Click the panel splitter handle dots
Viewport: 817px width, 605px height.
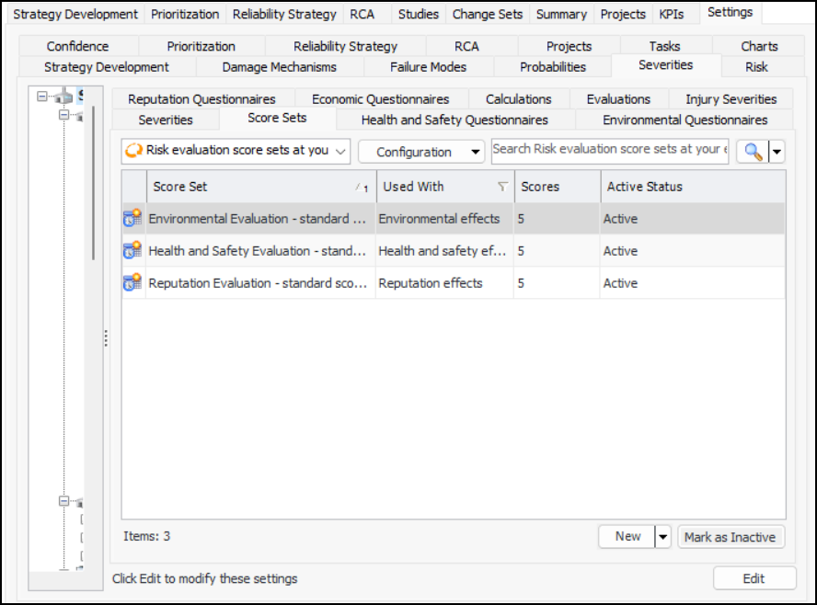pos(107,338)
